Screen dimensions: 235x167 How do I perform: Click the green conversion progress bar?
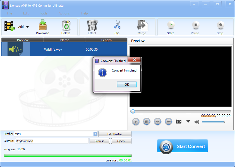coord(68,156)
